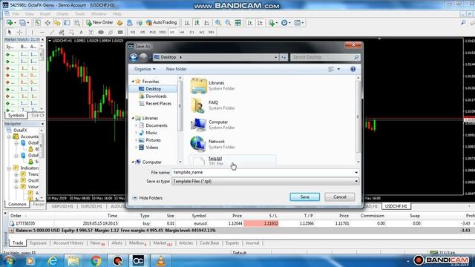Click the navigation pane scrollbar in Save As

(x=180, y=106)
